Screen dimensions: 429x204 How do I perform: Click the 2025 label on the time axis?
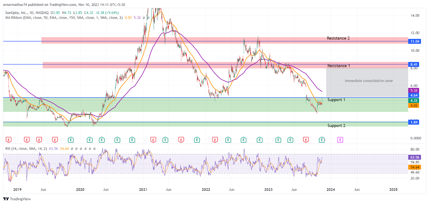[394, 190]
